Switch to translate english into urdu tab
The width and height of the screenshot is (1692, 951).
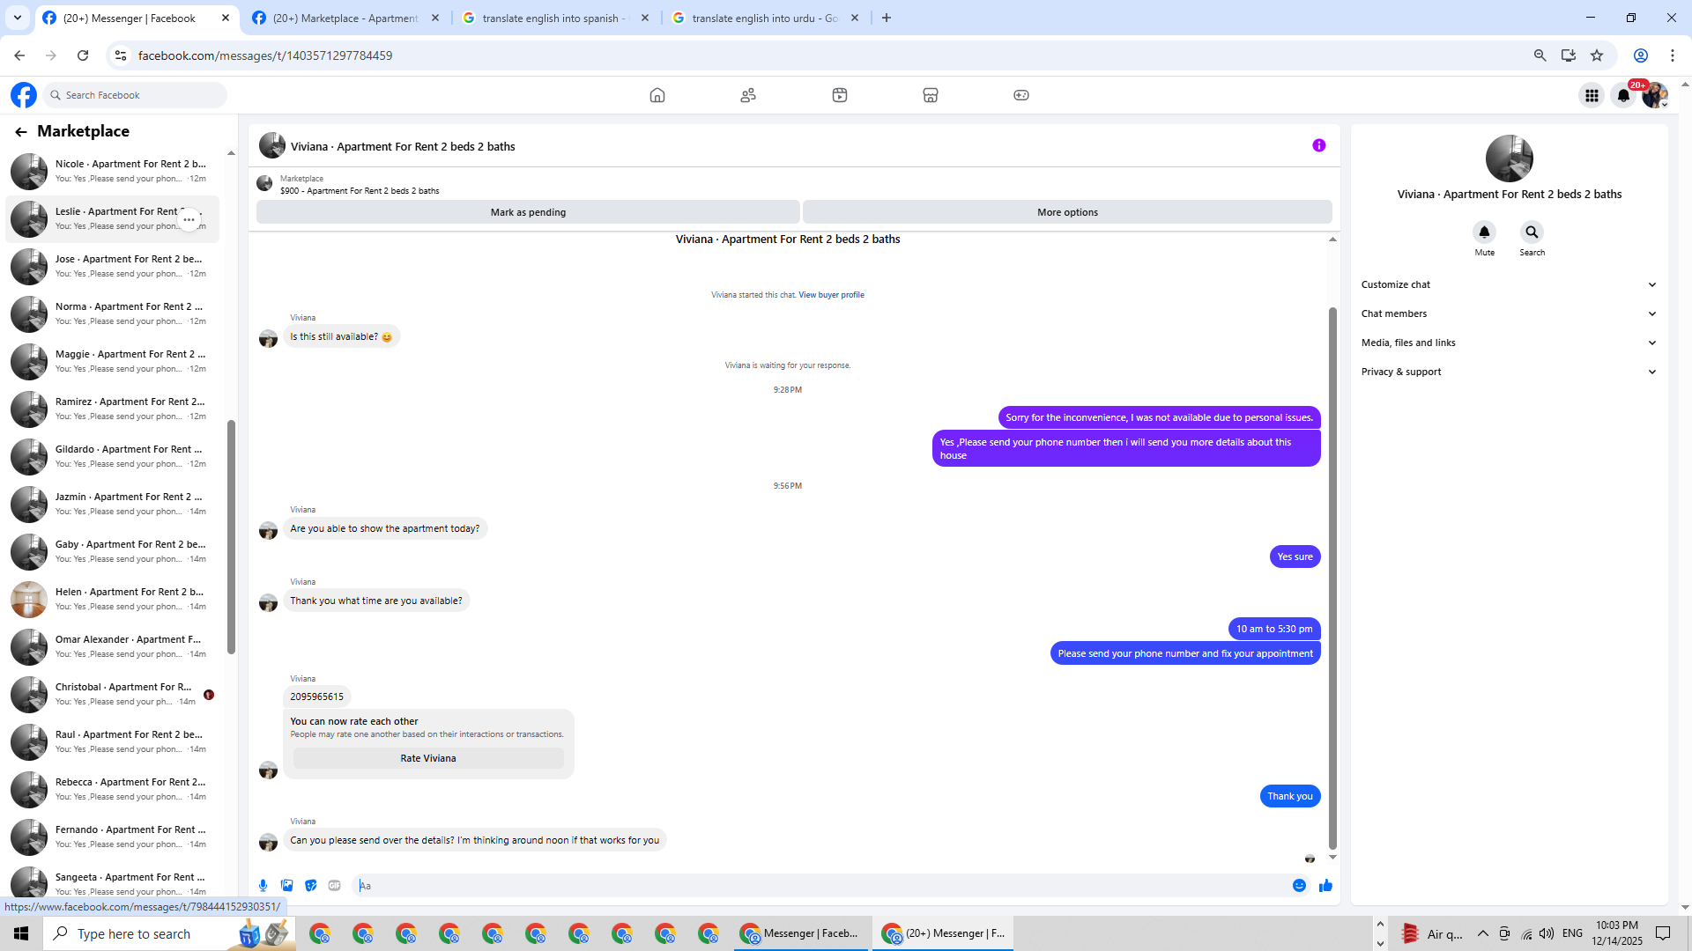[763, 18]
